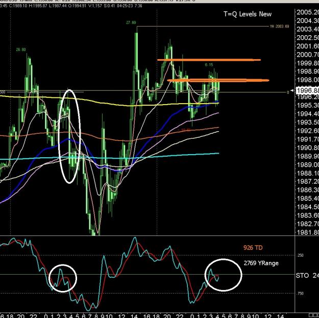Click the "T=Q Levels New" chart title
The width and height of the screenshot is (319, 318).
(248, 14)
